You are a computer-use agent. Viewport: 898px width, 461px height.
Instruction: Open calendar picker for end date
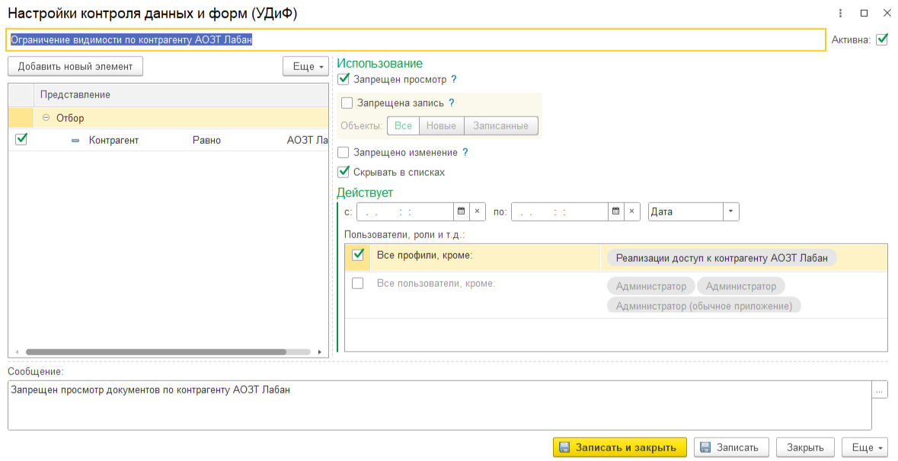pyautogui.click(x=615, y=211)
